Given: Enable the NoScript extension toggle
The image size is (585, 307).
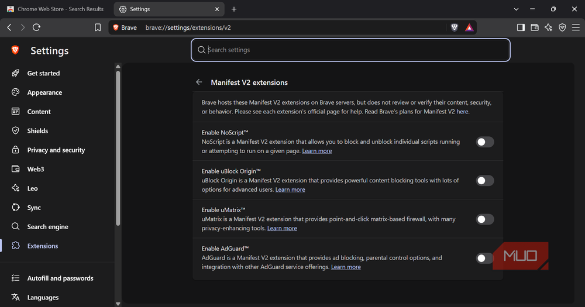Looking at the screenshot, I should pos(484,142).
